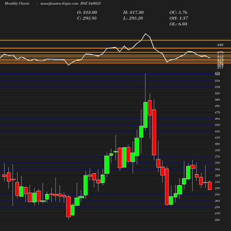Click the 464 price axis label
Image resolution: width=231 pixels, height=231 pixels.
coord(217,119)
